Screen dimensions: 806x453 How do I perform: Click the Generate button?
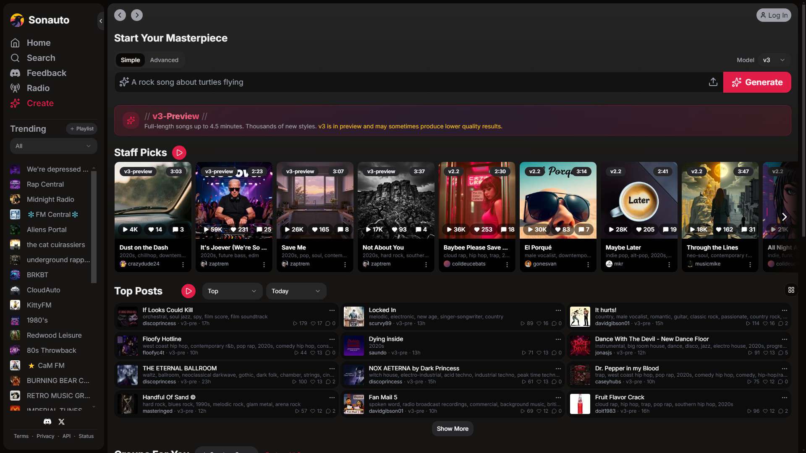(757, 82)
